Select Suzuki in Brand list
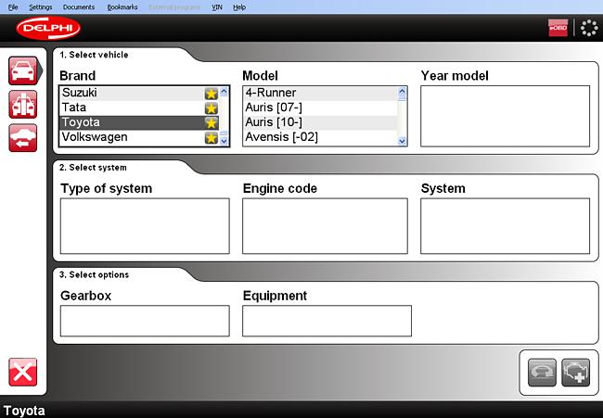The image size is (603, 418). click(139, 93)
